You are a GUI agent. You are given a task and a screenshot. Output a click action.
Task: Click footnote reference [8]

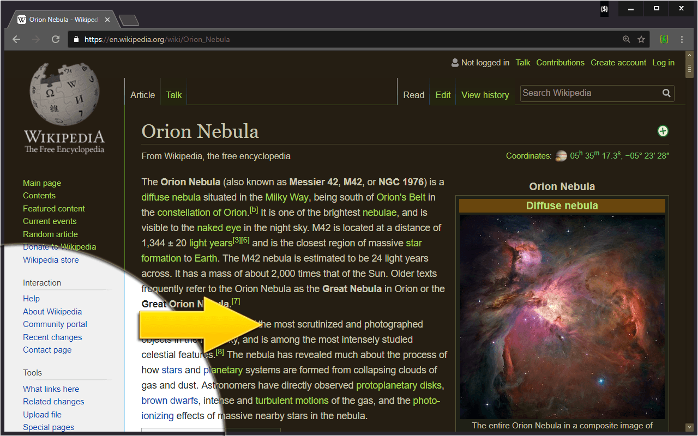[220, 352]
